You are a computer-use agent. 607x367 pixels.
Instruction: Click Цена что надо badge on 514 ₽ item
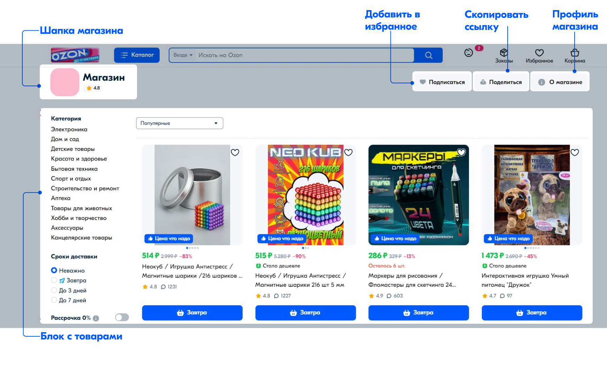(x=169, y=238)
